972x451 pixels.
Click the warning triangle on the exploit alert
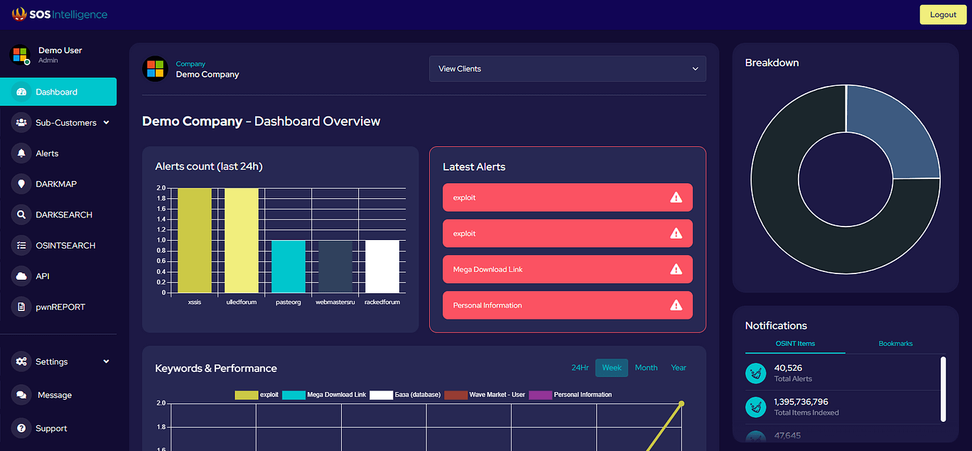(x=675, y=197)
